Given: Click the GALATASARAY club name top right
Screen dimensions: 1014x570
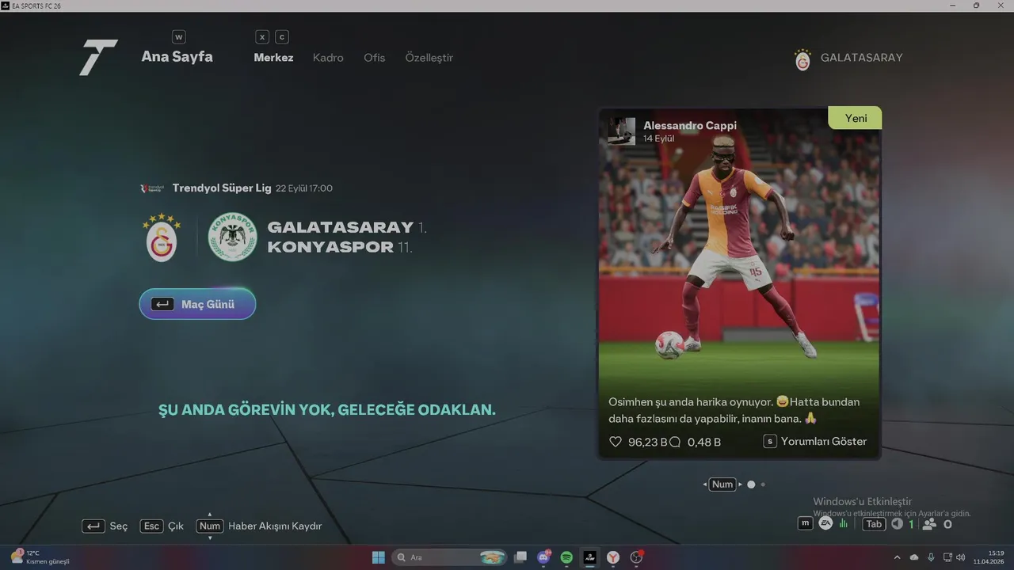Looking at the screenshot, I should point(861,58).
